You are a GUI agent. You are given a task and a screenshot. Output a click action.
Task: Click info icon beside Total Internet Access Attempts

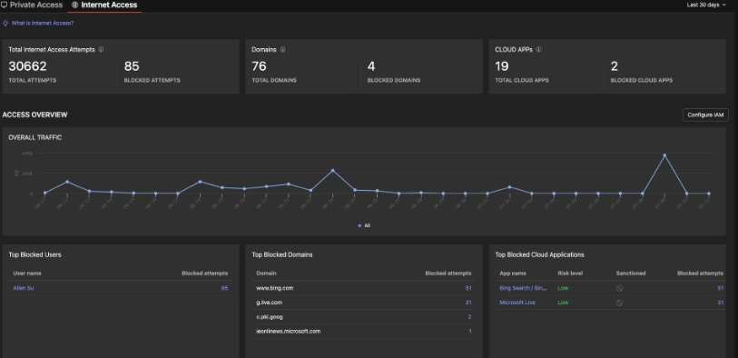101,49
